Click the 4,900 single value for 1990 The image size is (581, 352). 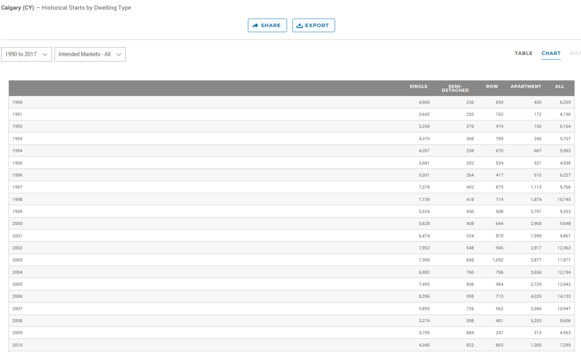(424, 102)
